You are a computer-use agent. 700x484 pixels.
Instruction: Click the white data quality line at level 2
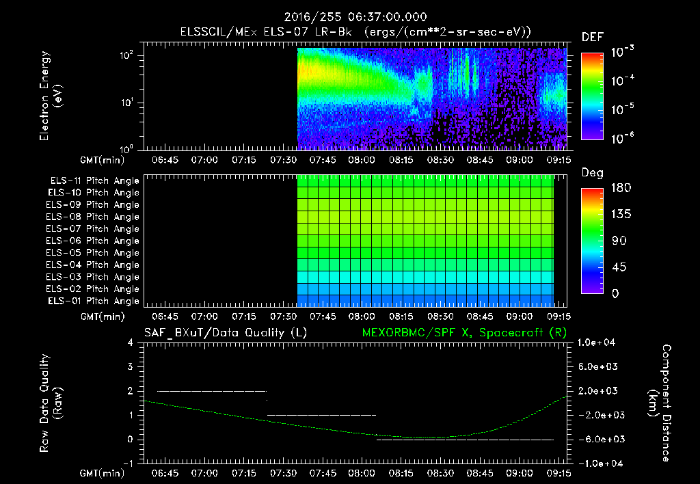[x=212, y=391]
